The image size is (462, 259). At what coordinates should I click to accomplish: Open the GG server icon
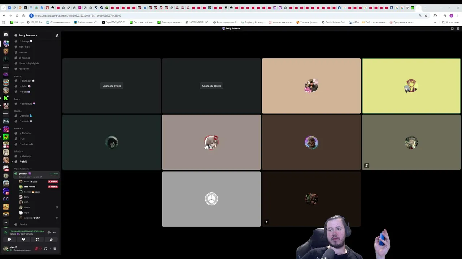[x=6, y=199]
